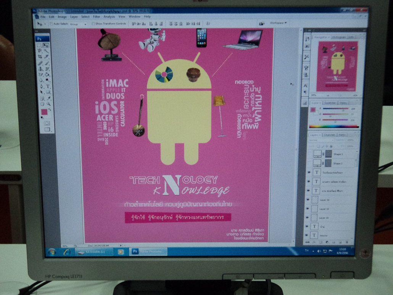This screenshot has width=393, height=295.
Task: Select the Rectangular Marquee tool
Action: click(39, 45)
